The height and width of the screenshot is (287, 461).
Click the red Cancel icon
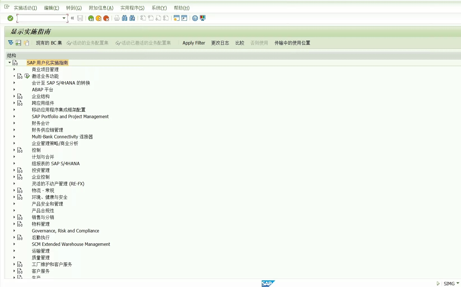point(106,18)
